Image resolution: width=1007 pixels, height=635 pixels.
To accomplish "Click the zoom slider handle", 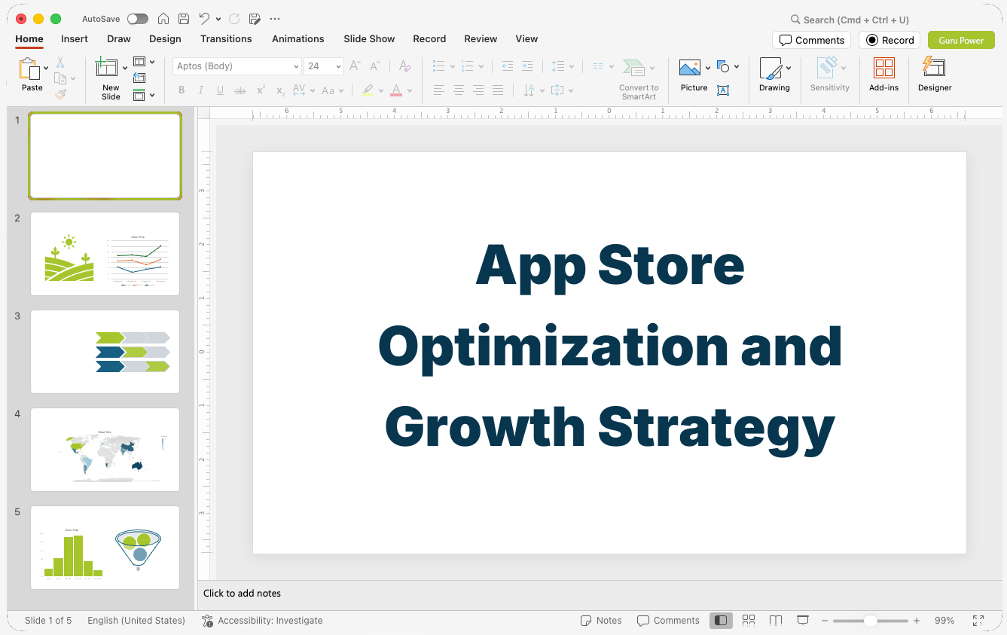I will 871,621.
